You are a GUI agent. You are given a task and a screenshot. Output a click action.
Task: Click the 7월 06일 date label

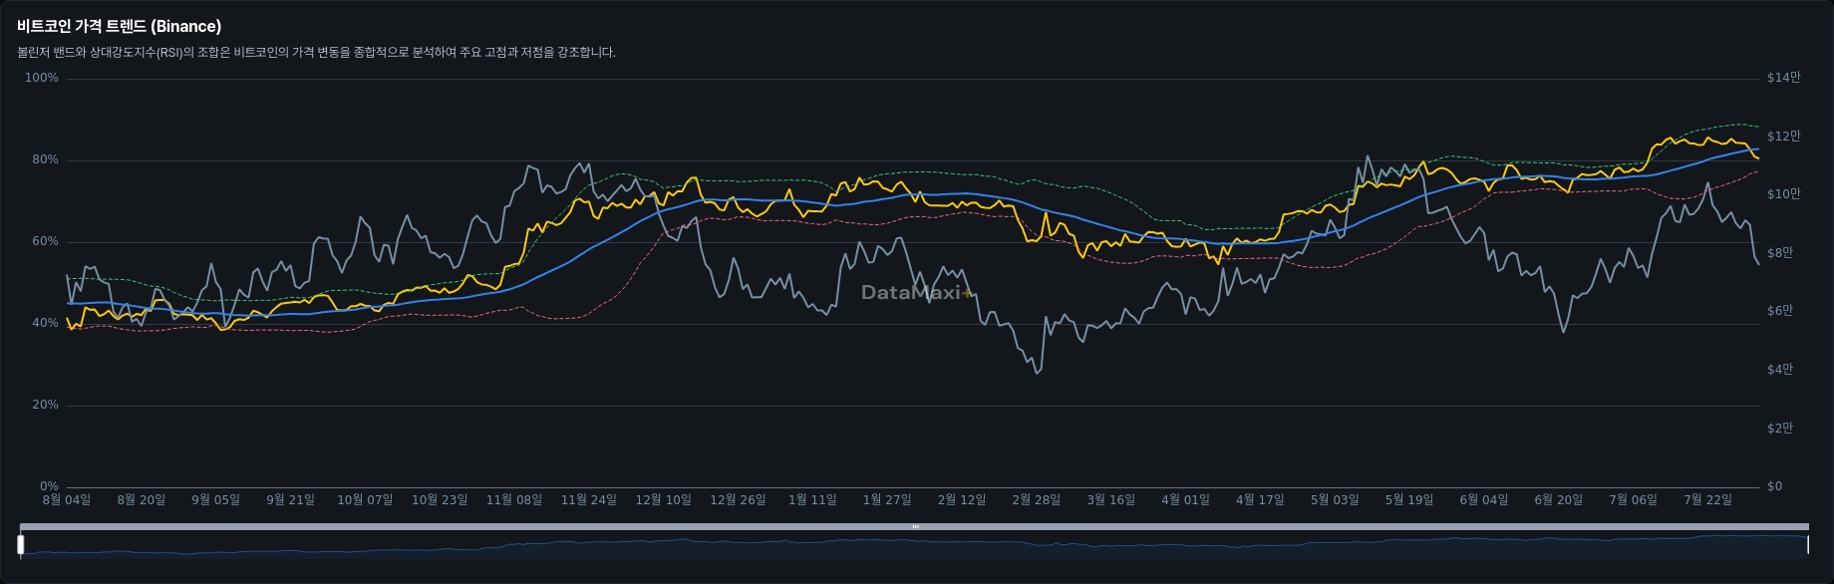(1634, 500)
